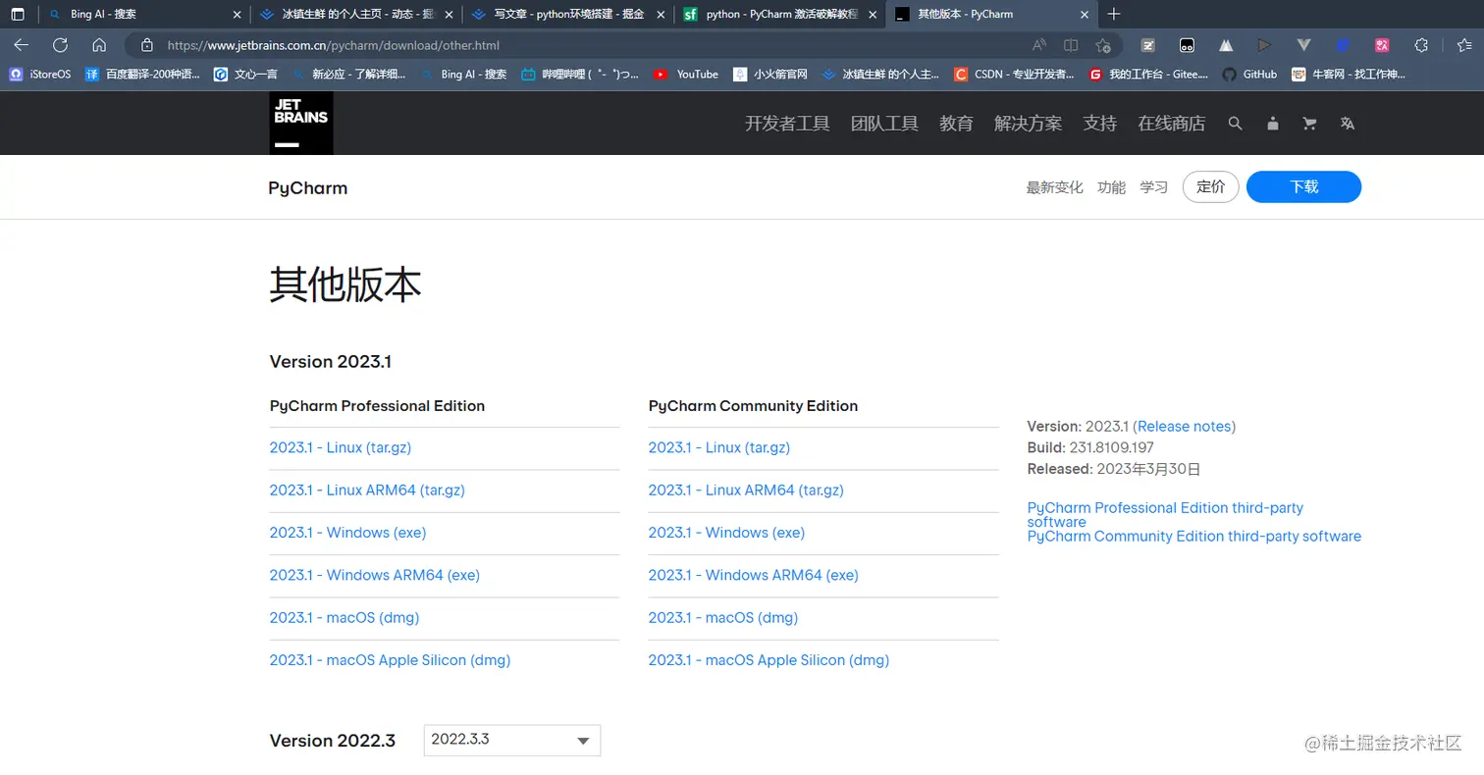Click the PyCharm product name link
This screenshot has height=775, width=1484.
[308, 188]
